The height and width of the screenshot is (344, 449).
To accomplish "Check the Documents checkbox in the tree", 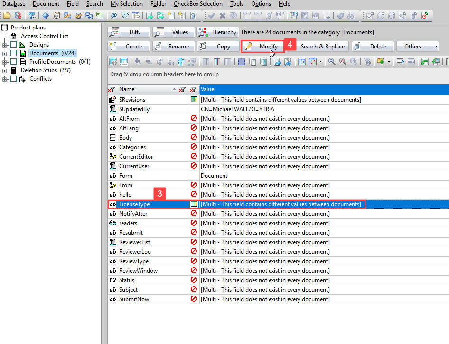I will (14, 53).
